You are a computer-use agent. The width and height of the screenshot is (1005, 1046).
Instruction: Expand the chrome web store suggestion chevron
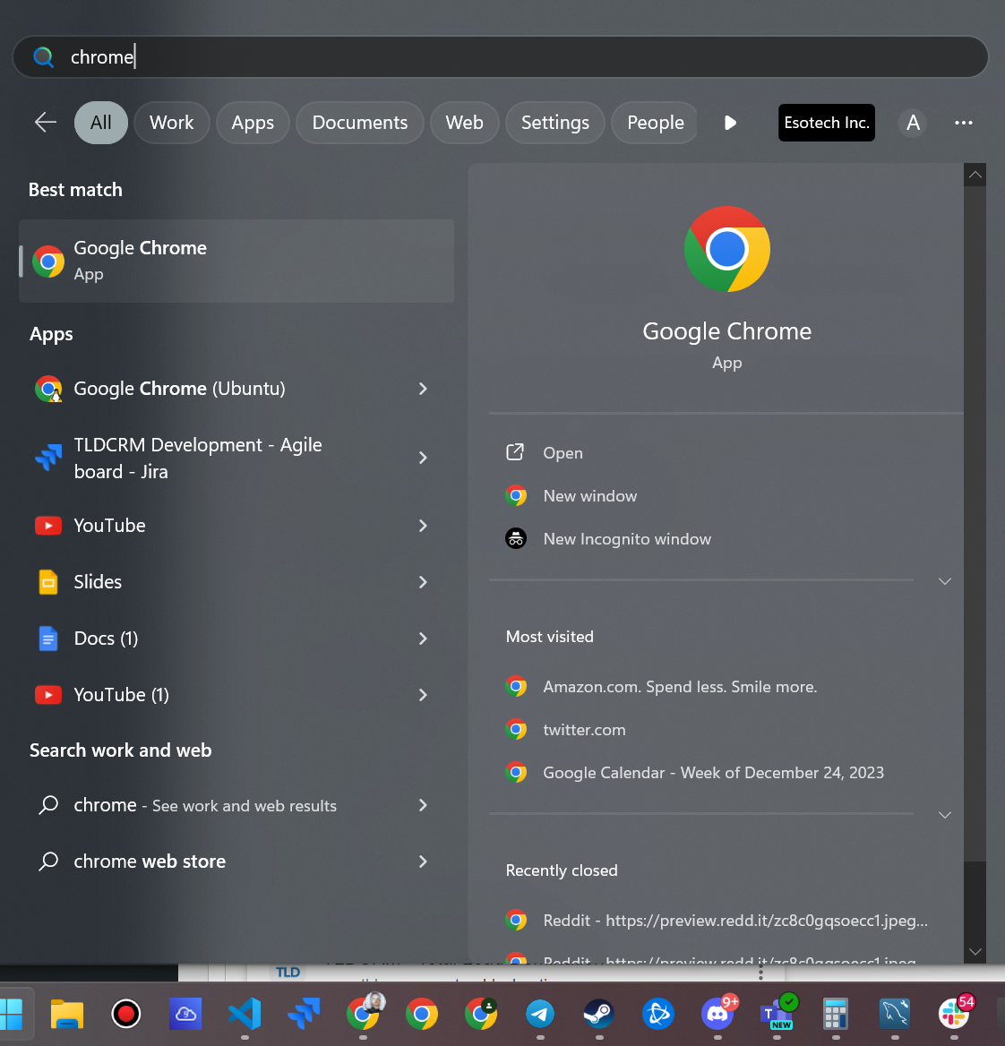423,862
